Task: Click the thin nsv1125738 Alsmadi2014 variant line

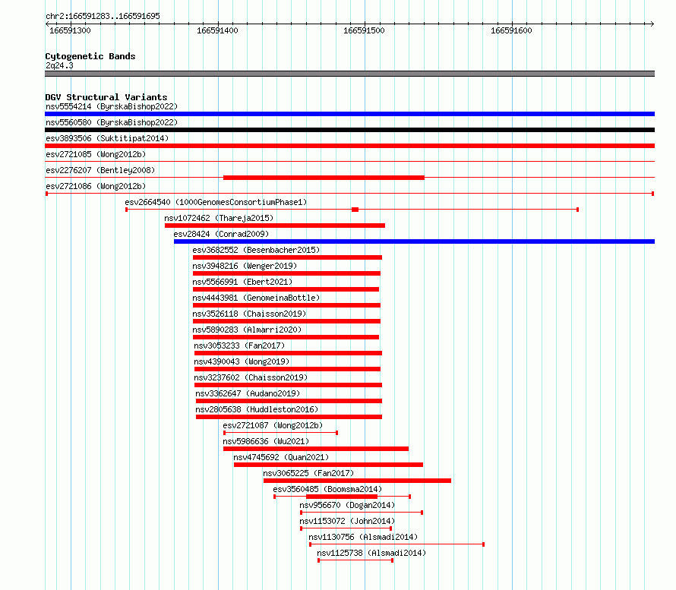Action: [355, 560]
